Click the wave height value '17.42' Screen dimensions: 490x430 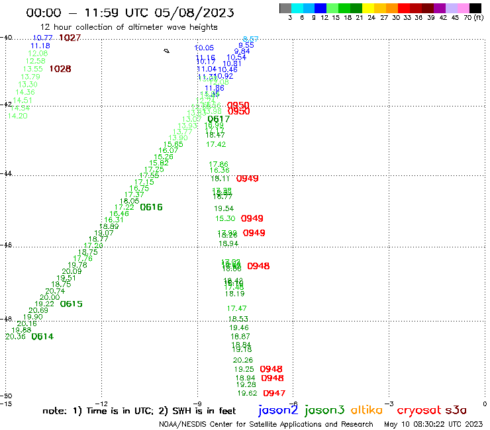(x=216, y=144)
